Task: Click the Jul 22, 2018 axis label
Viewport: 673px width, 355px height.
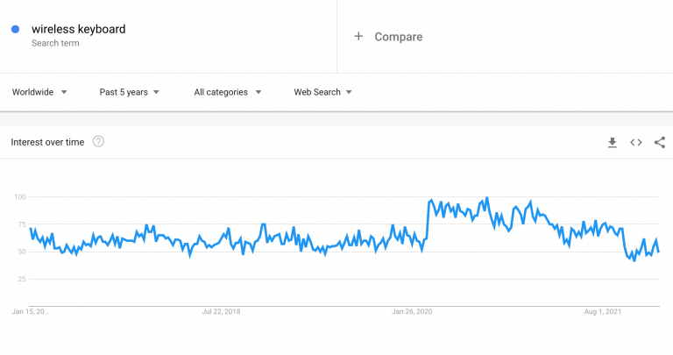Action: (221, 312)
